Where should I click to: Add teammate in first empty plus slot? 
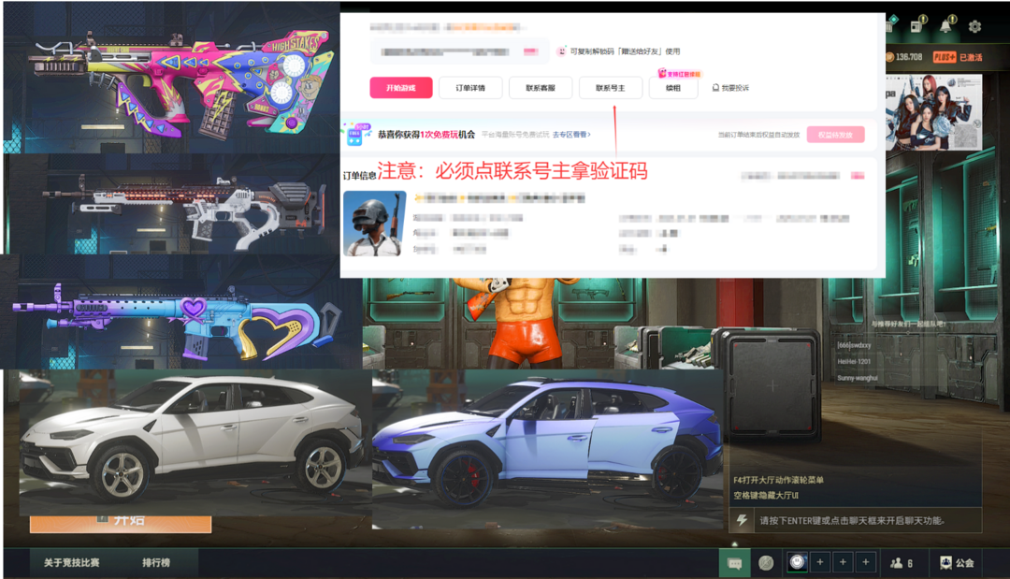(820, 562)
